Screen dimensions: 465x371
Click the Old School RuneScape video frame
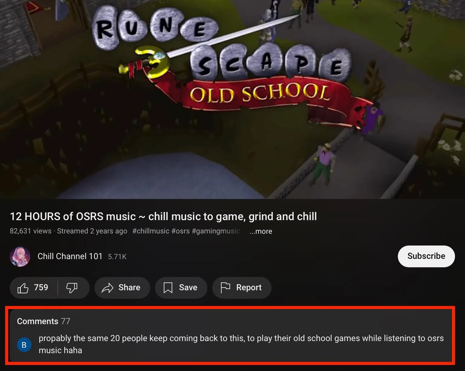(x=232, y=99)
